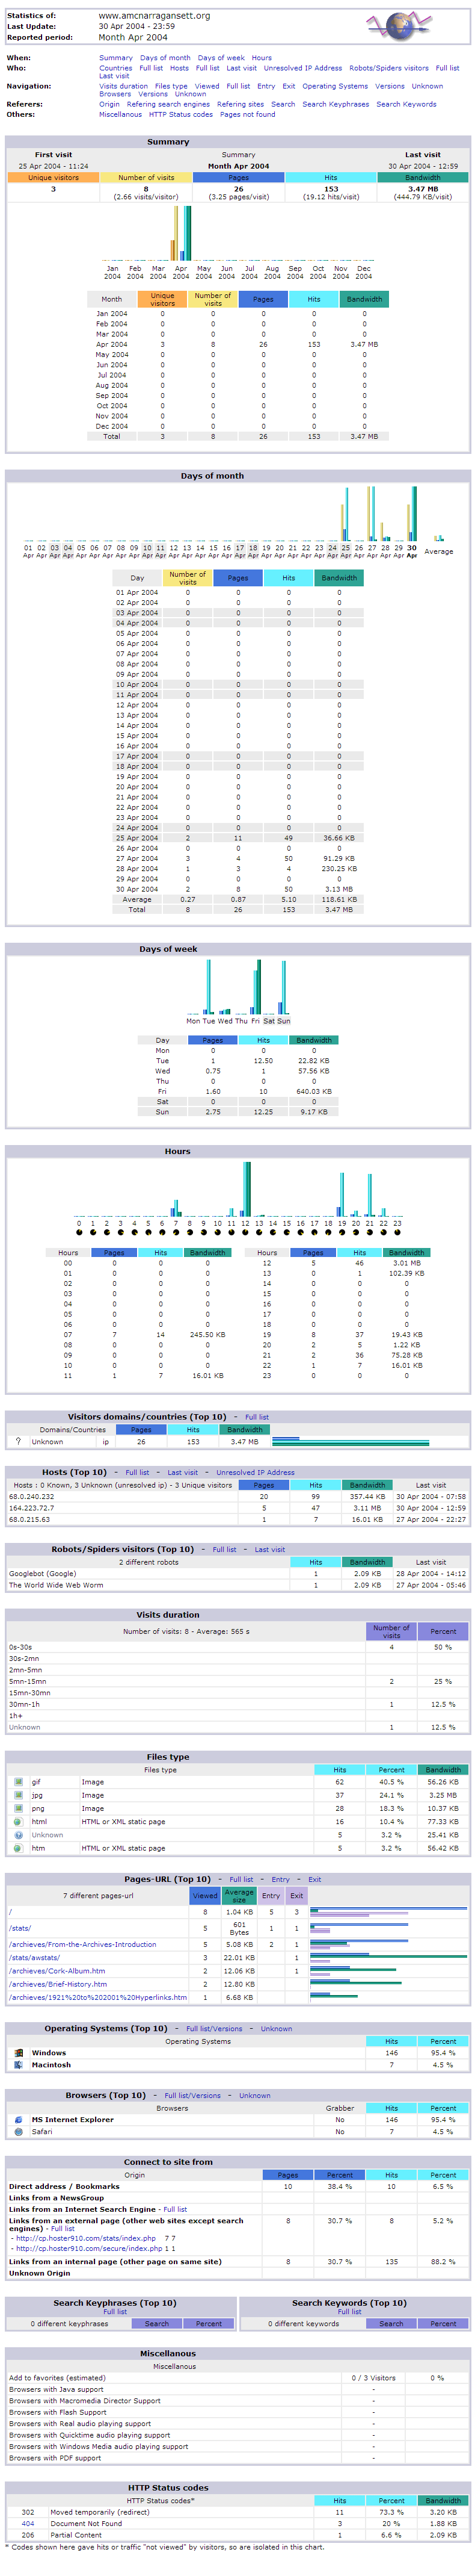Click the orange Unique visitors header cell in Summary

click(x=53, y=178)
